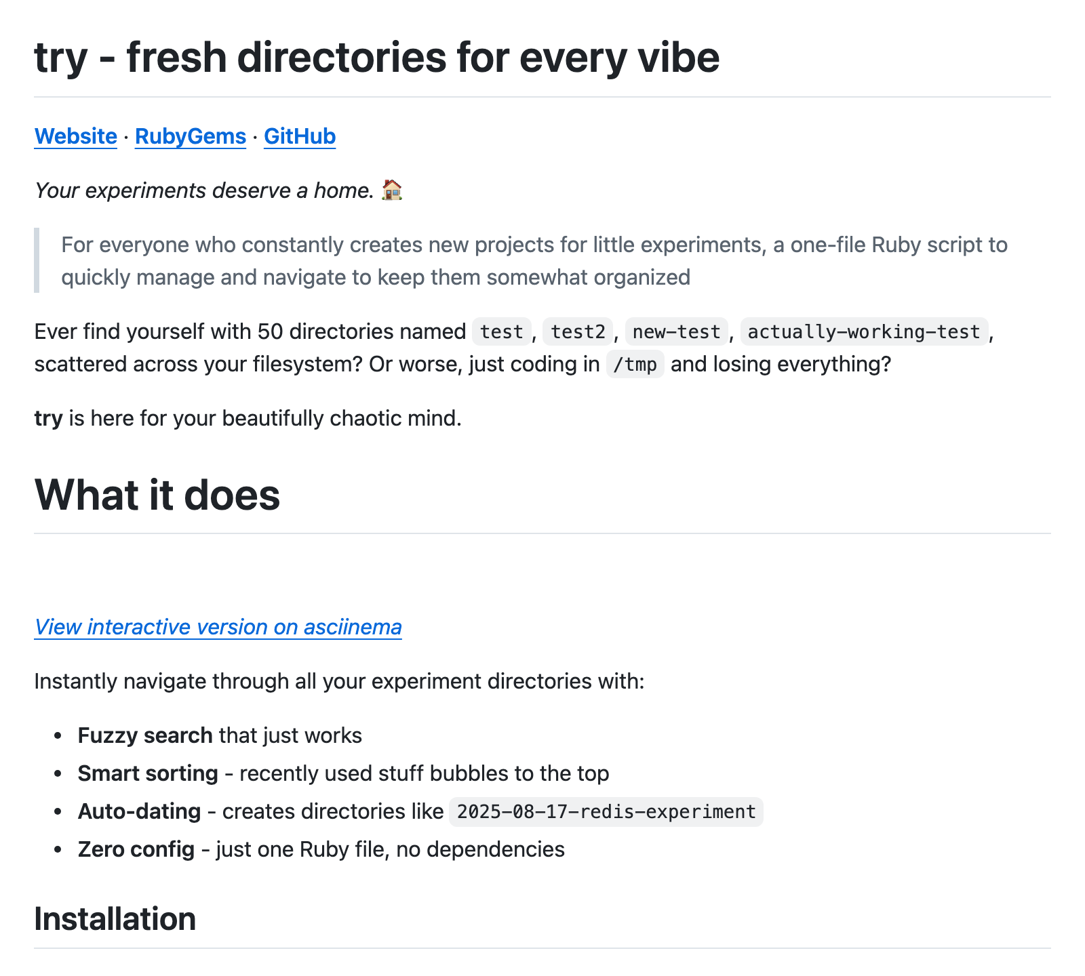Click the 'test' inline code snippet

point(501,331)
